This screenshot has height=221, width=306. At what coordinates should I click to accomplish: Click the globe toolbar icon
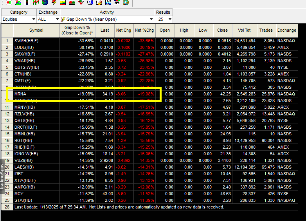point(126,2)
